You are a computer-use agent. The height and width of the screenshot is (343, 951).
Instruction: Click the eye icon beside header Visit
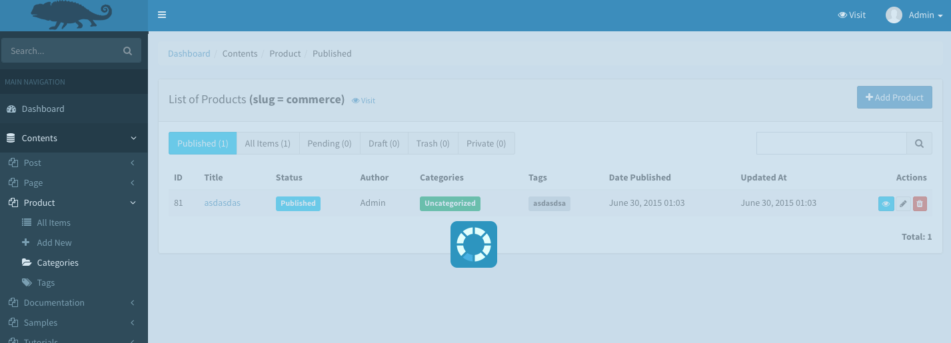point(842,15)
